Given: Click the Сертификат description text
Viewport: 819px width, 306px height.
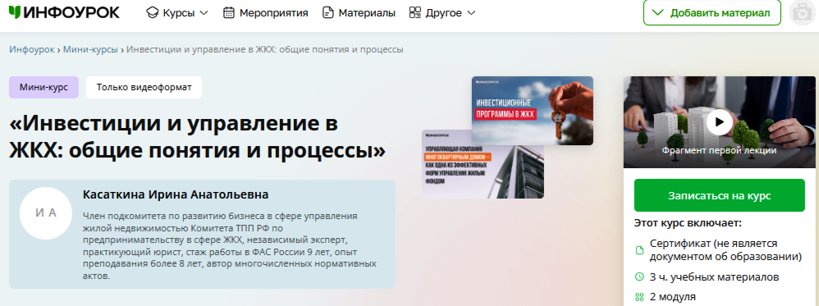Looking at the screenshot, I should click(726, 250).
